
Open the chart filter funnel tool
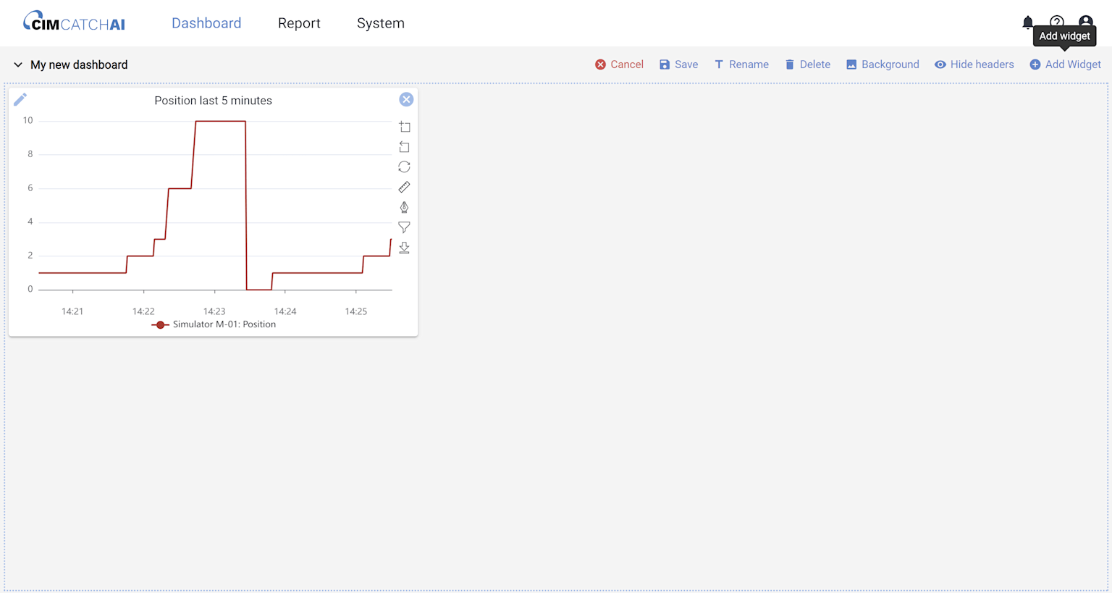pos(405,227)
